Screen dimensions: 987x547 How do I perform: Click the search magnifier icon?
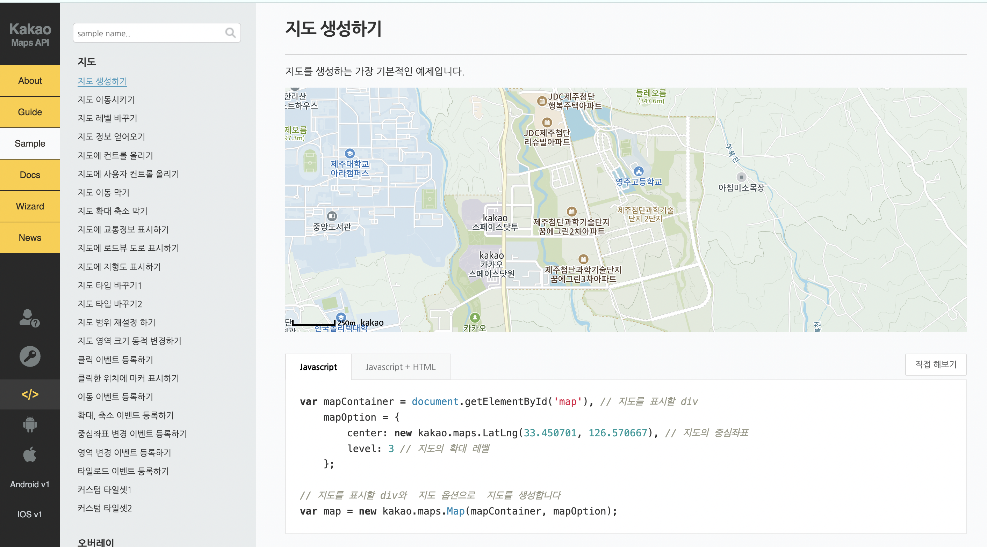pos(230,33)
